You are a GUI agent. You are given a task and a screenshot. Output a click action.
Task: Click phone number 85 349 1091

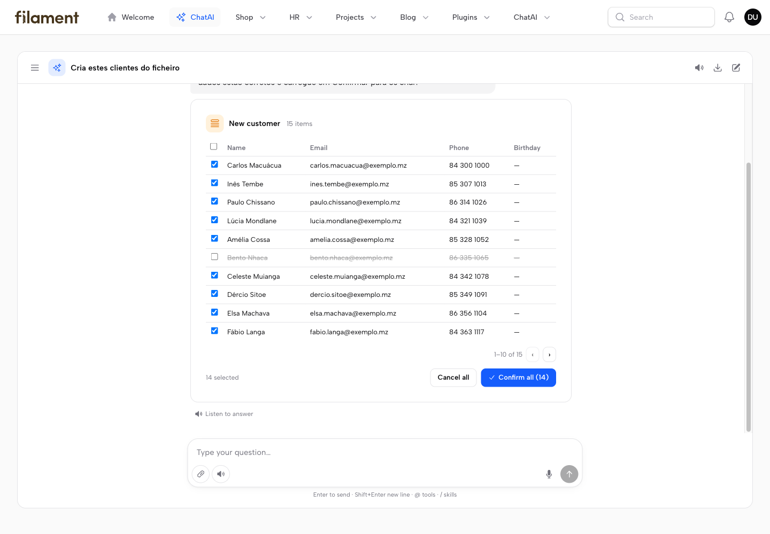pyautogui.click(x=468, y=295)
